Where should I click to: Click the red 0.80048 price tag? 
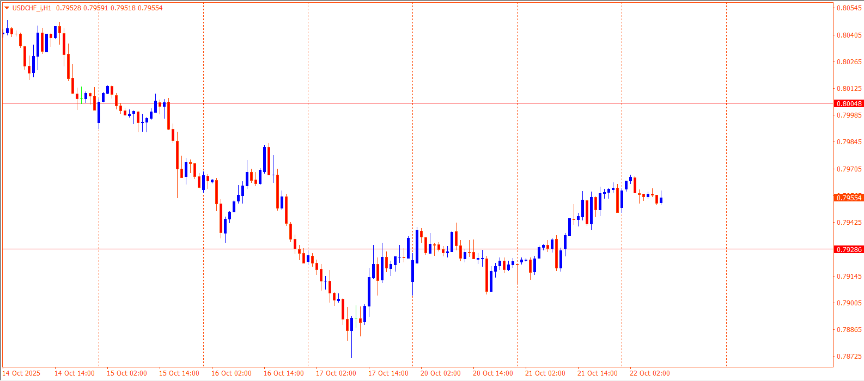[x=849, y=103]
